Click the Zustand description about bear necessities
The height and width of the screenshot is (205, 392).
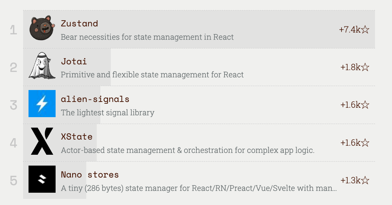[147, 37]
